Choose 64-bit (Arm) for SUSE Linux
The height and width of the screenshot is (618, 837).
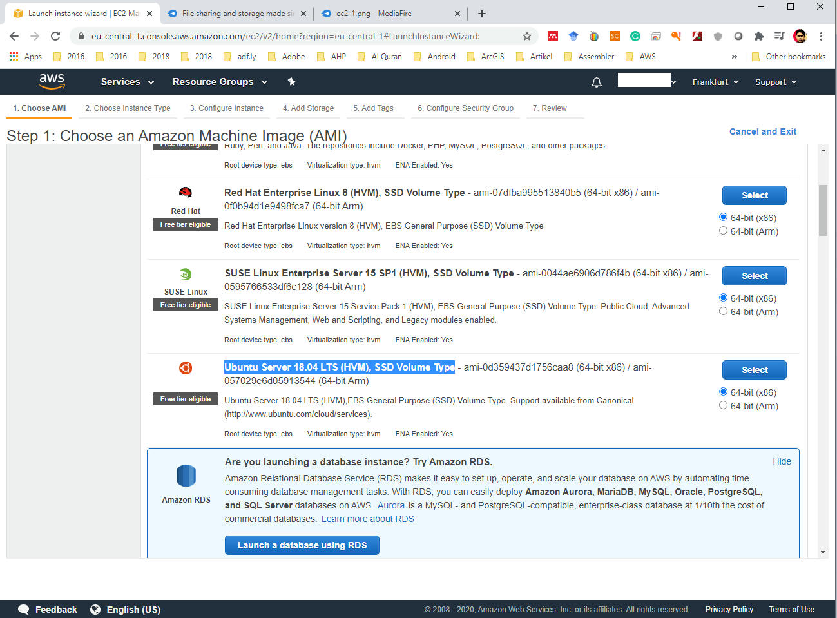[x=723, y=311]
